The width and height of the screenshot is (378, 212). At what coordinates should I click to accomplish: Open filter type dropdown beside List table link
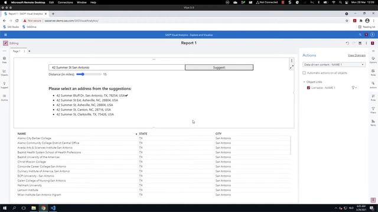pyautogui.click(x=354, y=88)
